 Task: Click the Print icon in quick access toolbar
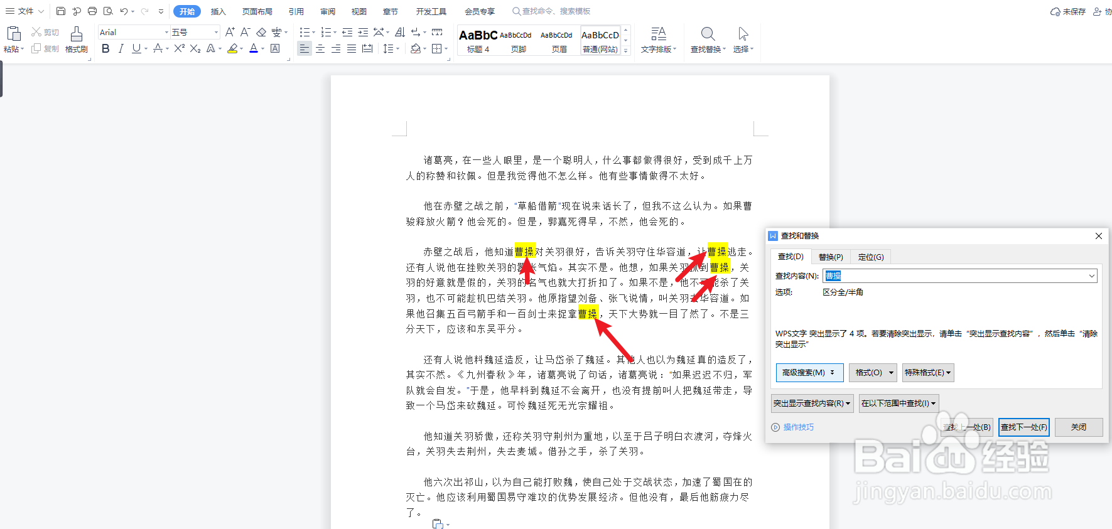(x=92, y=11)
